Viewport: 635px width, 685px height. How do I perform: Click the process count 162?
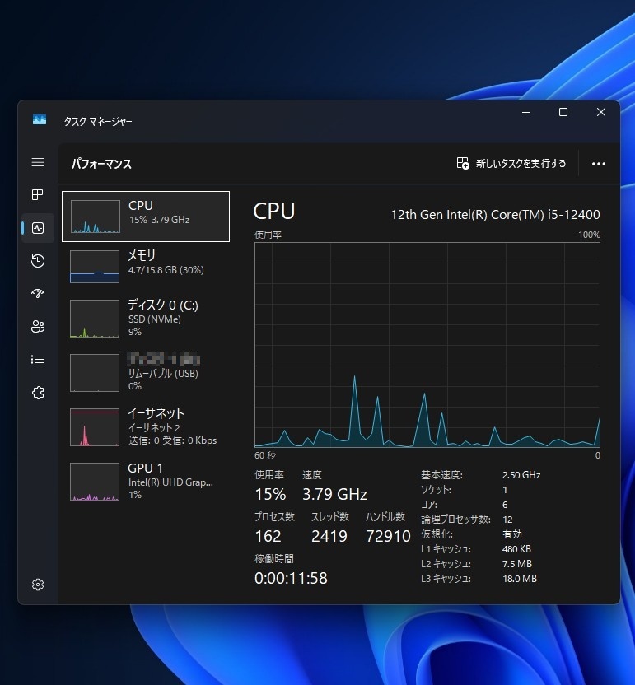(x=268, y=536)
